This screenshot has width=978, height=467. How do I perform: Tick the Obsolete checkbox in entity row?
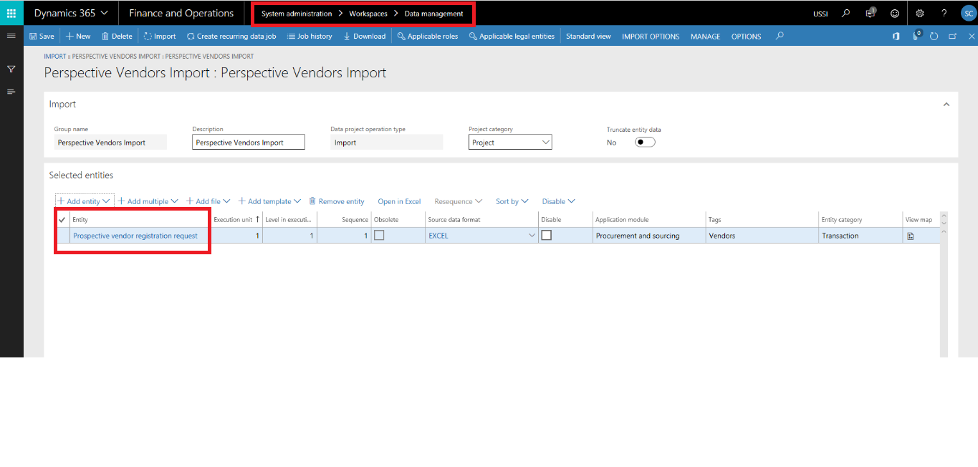(x=379, y=235)
